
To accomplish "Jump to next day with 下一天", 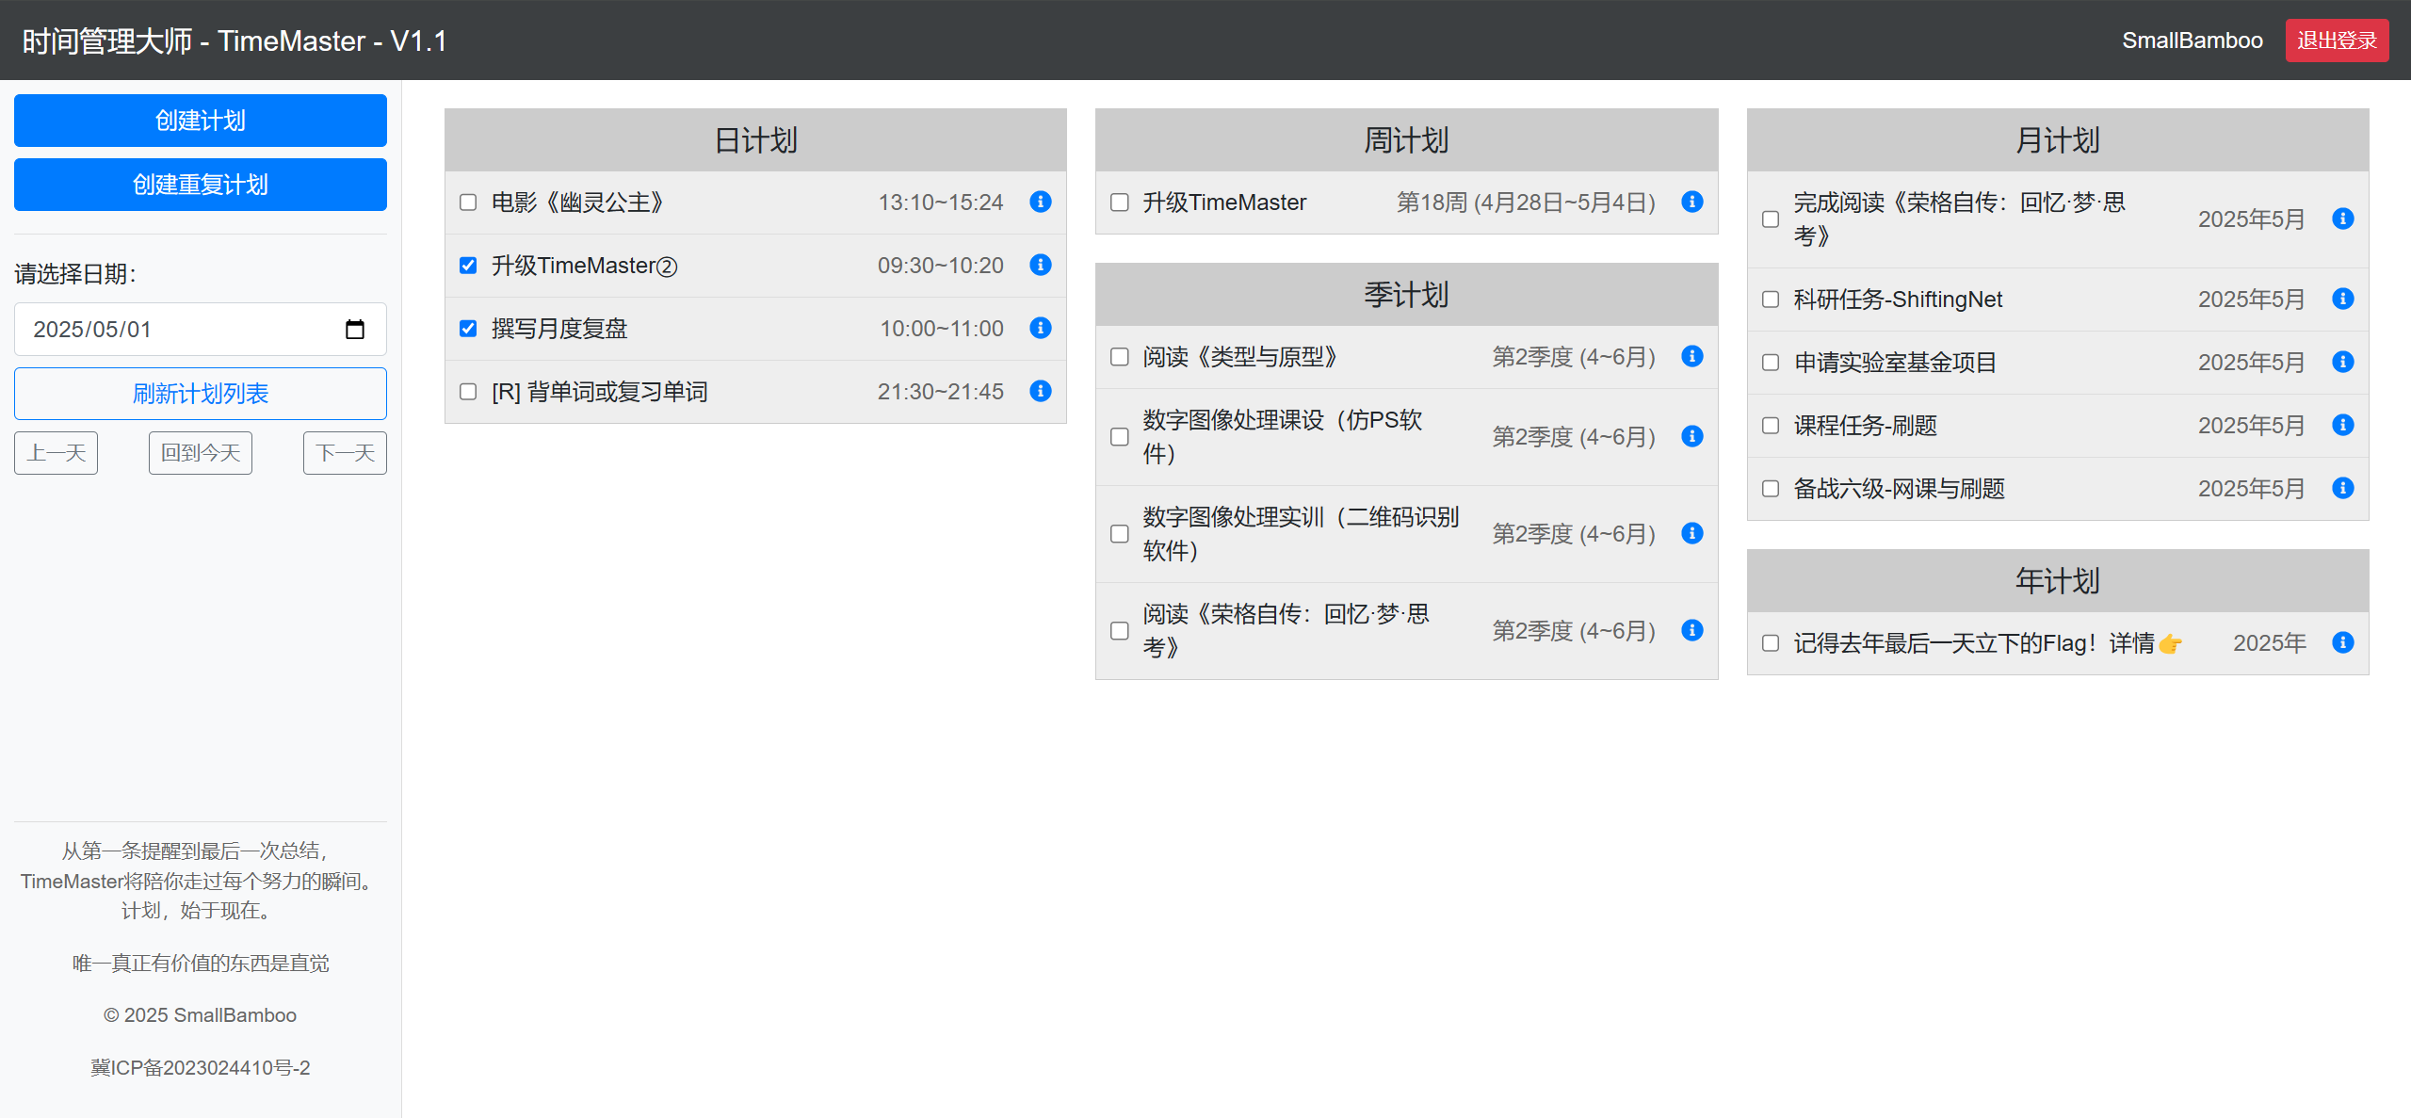I will (345, 453).
